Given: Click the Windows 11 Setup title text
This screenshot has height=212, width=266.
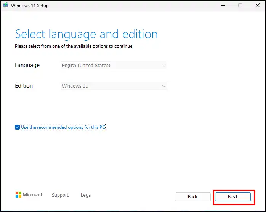Looking at the screenshot, I should click(x=30, y=6).
